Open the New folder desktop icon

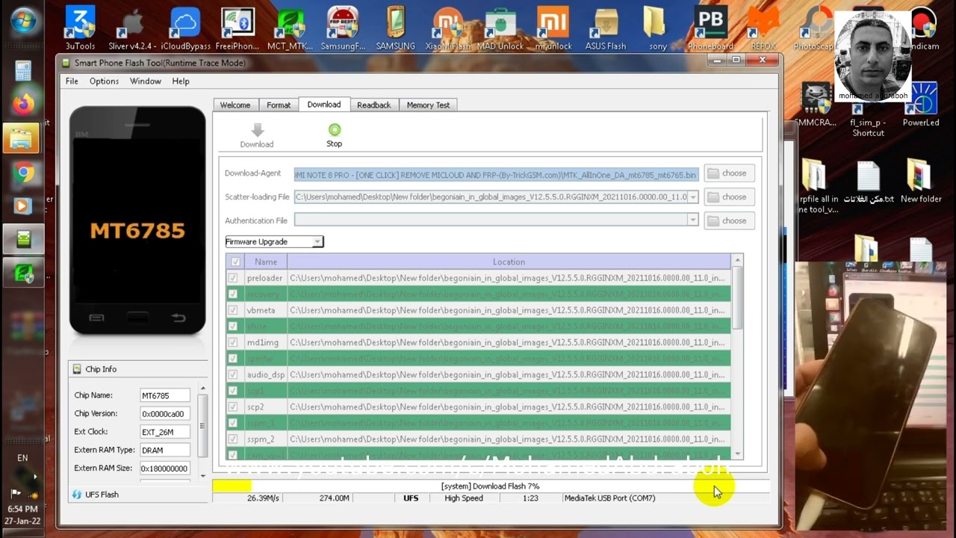click(x=921, y=180)
